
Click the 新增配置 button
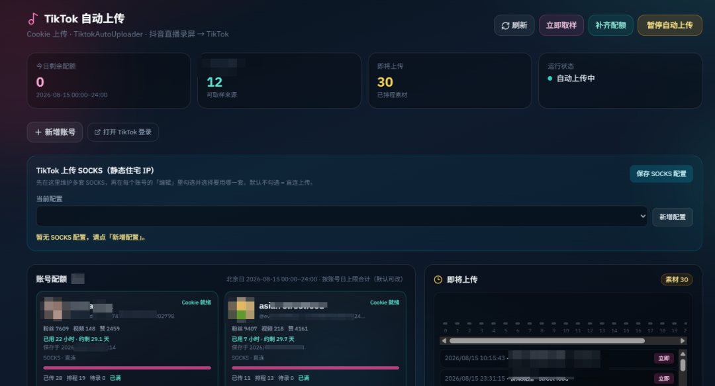coord(672,217)
